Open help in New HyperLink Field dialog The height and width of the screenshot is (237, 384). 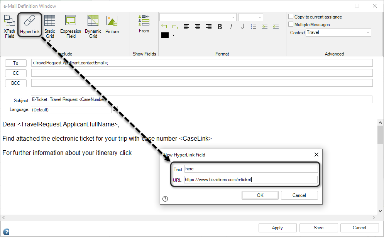click(165, 198)
